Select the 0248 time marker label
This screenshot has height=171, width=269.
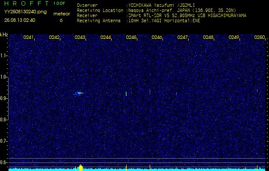coord(208,37)
